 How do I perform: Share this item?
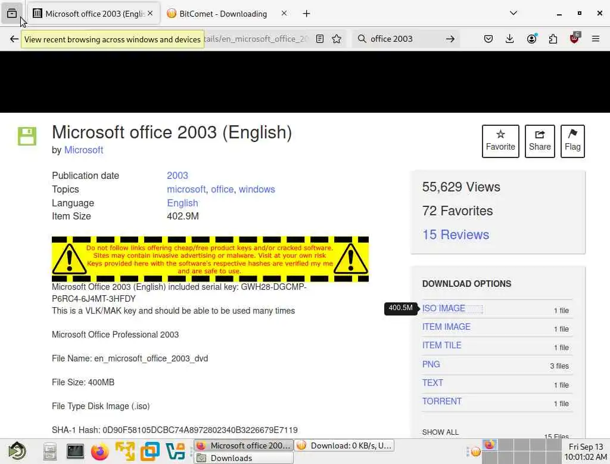540,141
